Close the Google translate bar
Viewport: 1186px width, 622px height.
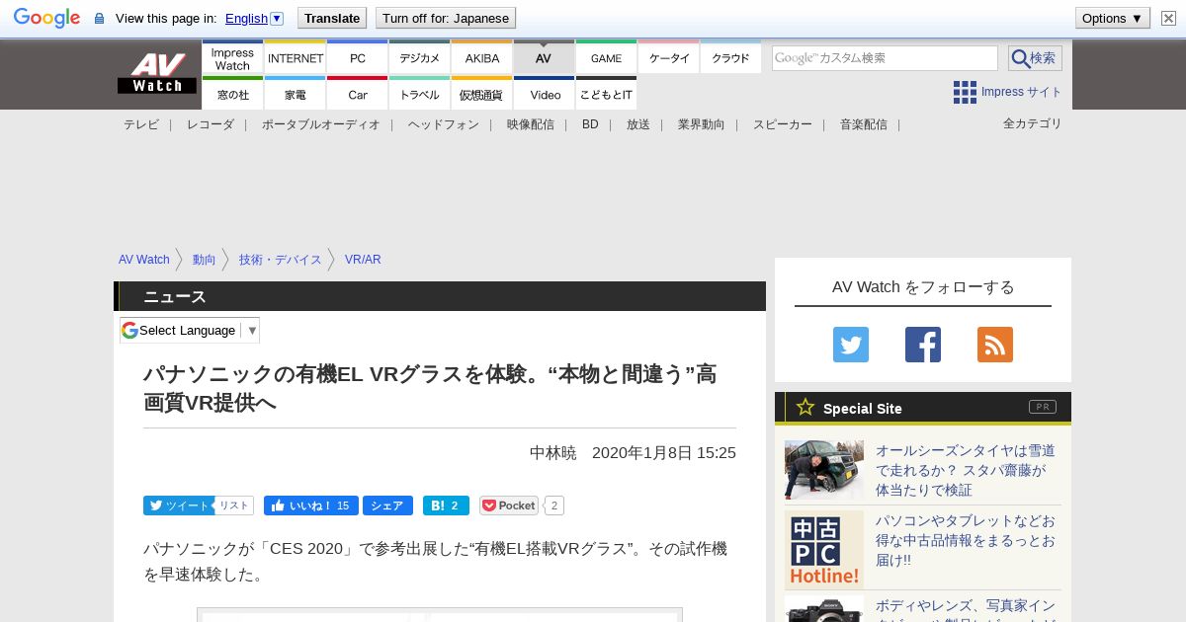tap(1169, 18)
